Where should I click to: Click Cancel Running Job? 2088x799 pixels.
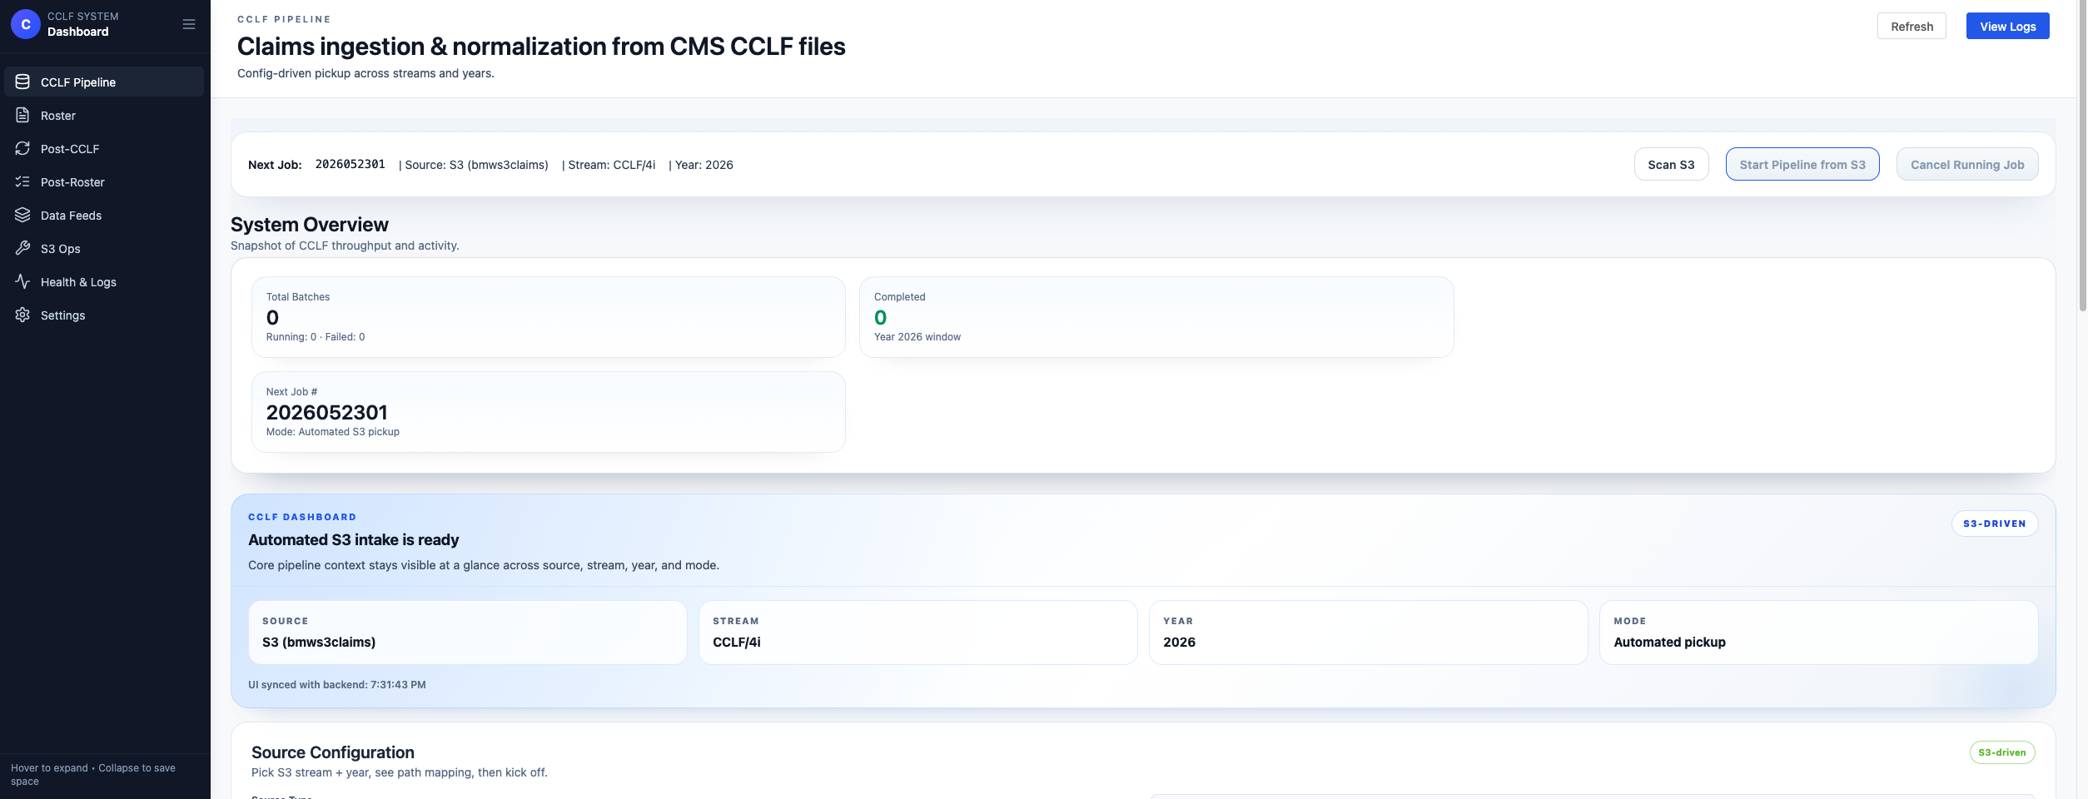pos(1967,164)
